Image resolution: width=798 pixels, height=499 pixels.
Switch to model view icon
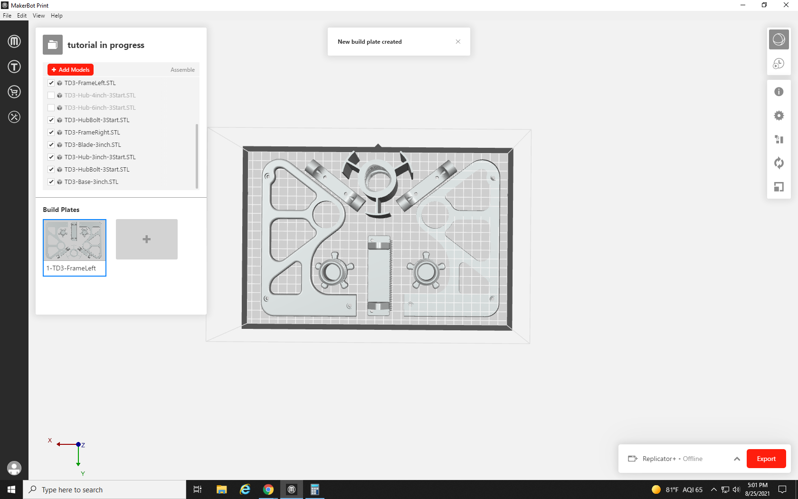pyautogui.click(x=779, y=39)
